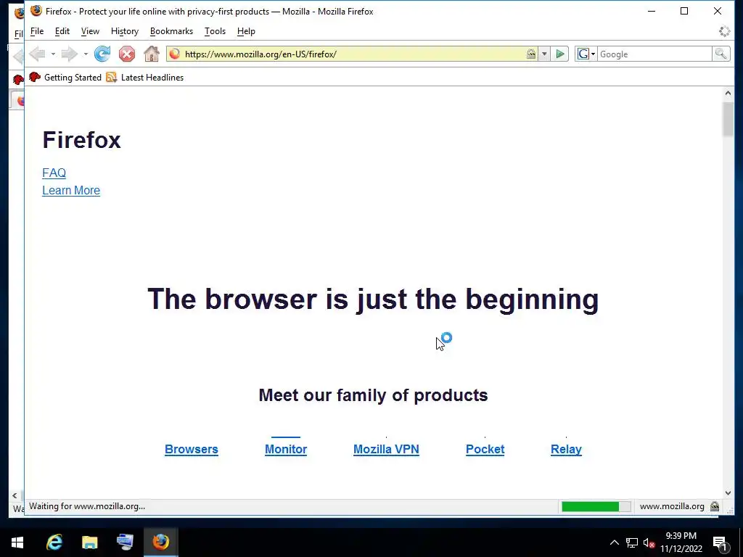This screenshot has width=743, height=557.
Task: Select the Monitor product link
Action: pos(286,449)
